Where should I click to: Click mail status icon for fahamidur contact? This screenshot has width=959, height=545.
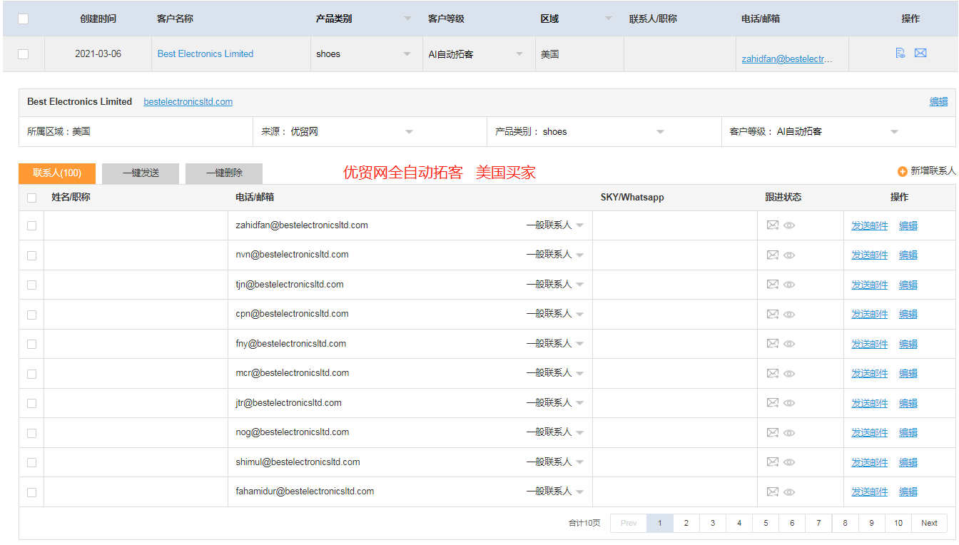[773, 491]
